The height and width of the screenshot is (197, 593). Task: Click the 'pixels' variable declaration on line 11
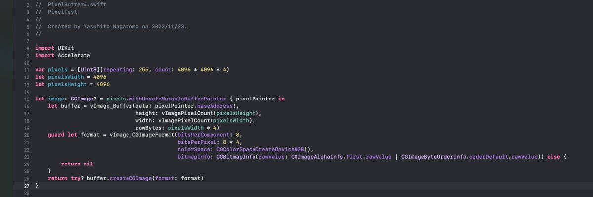57,69
